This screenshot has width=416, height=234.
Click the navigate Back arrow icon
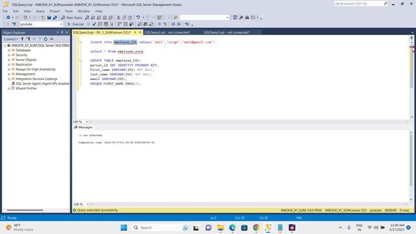8,18
